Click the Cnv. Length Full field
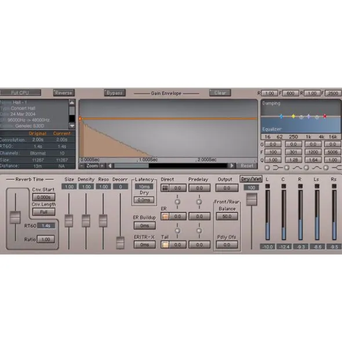The image size is (342, 342). click(x=43, y=212)
